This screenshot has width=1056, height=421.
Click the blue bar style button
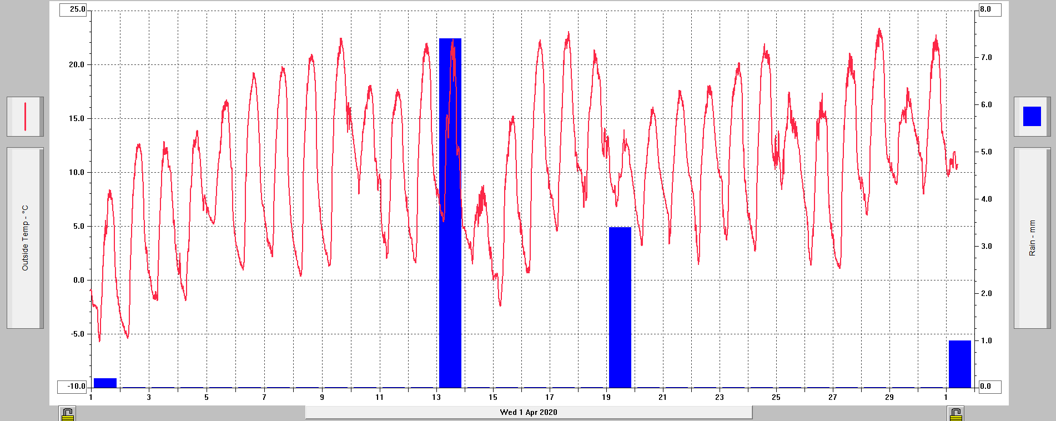(1032, 117)
